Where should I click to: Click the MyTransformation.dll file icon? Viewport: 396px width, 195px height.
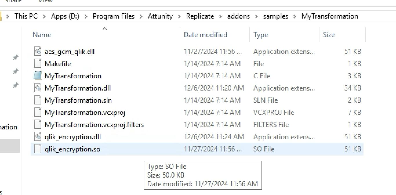click(38, 88)
